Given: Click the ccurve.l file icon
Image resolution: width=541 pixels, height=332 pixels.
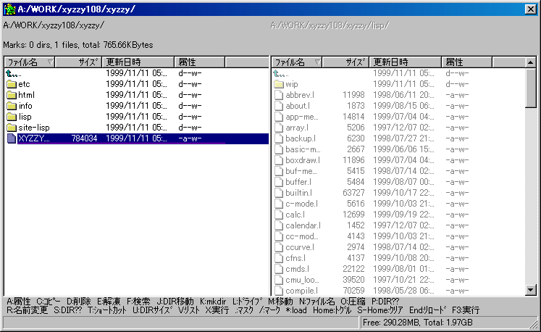Looking at the screenshot, I should [x=279, y=247].
